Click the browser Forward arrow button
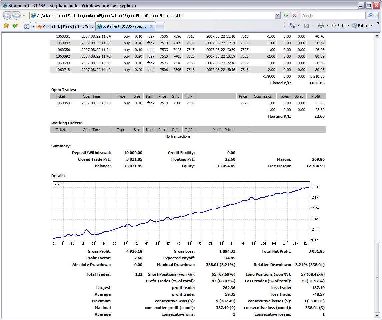 [x=16, y=16]
